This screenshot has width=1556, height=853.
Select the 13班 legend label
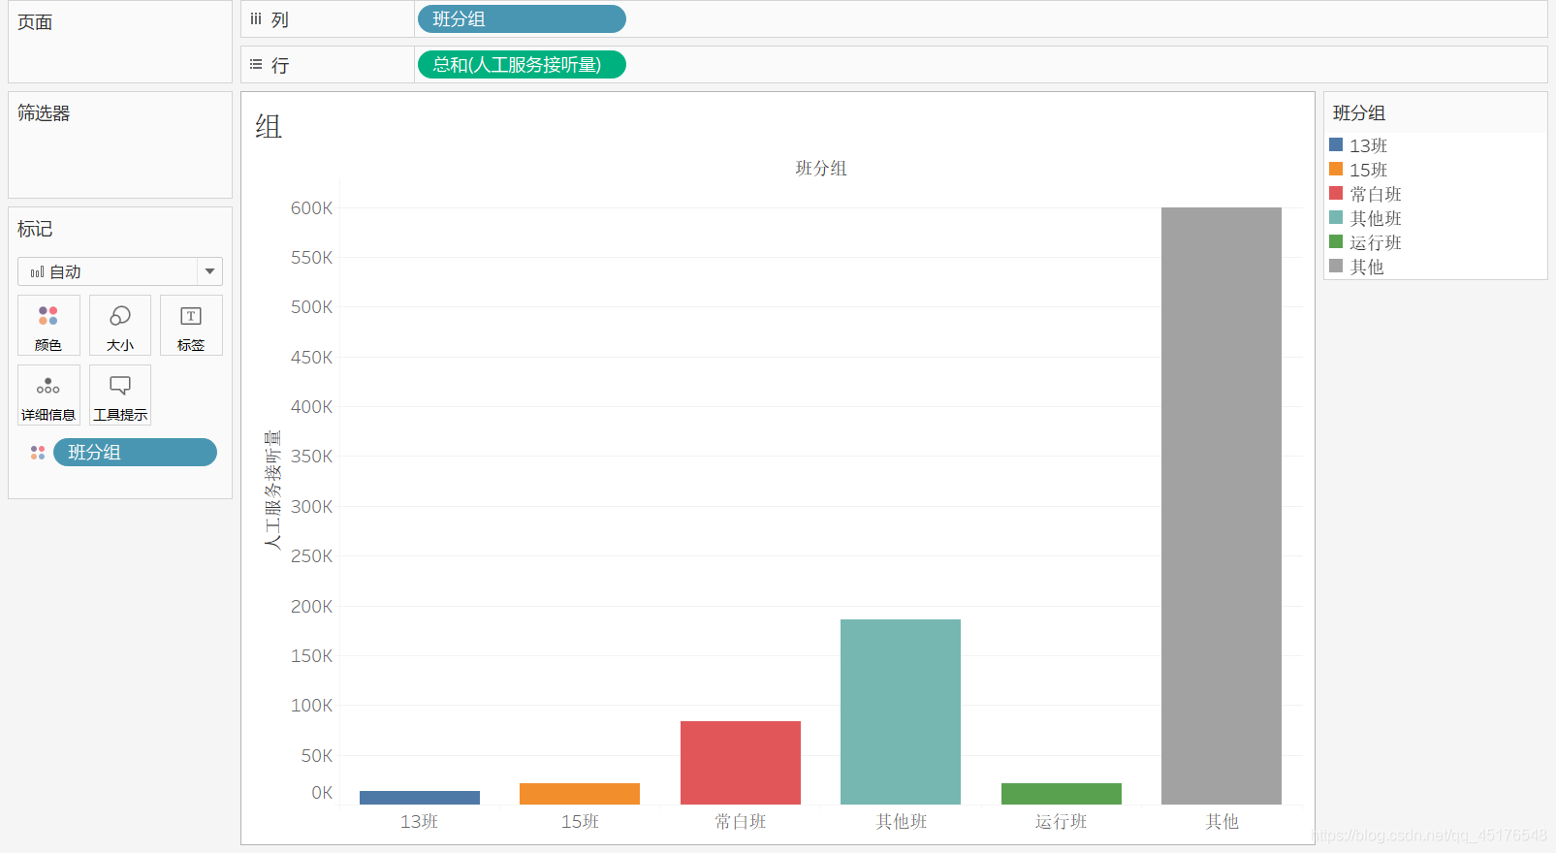1368,145
